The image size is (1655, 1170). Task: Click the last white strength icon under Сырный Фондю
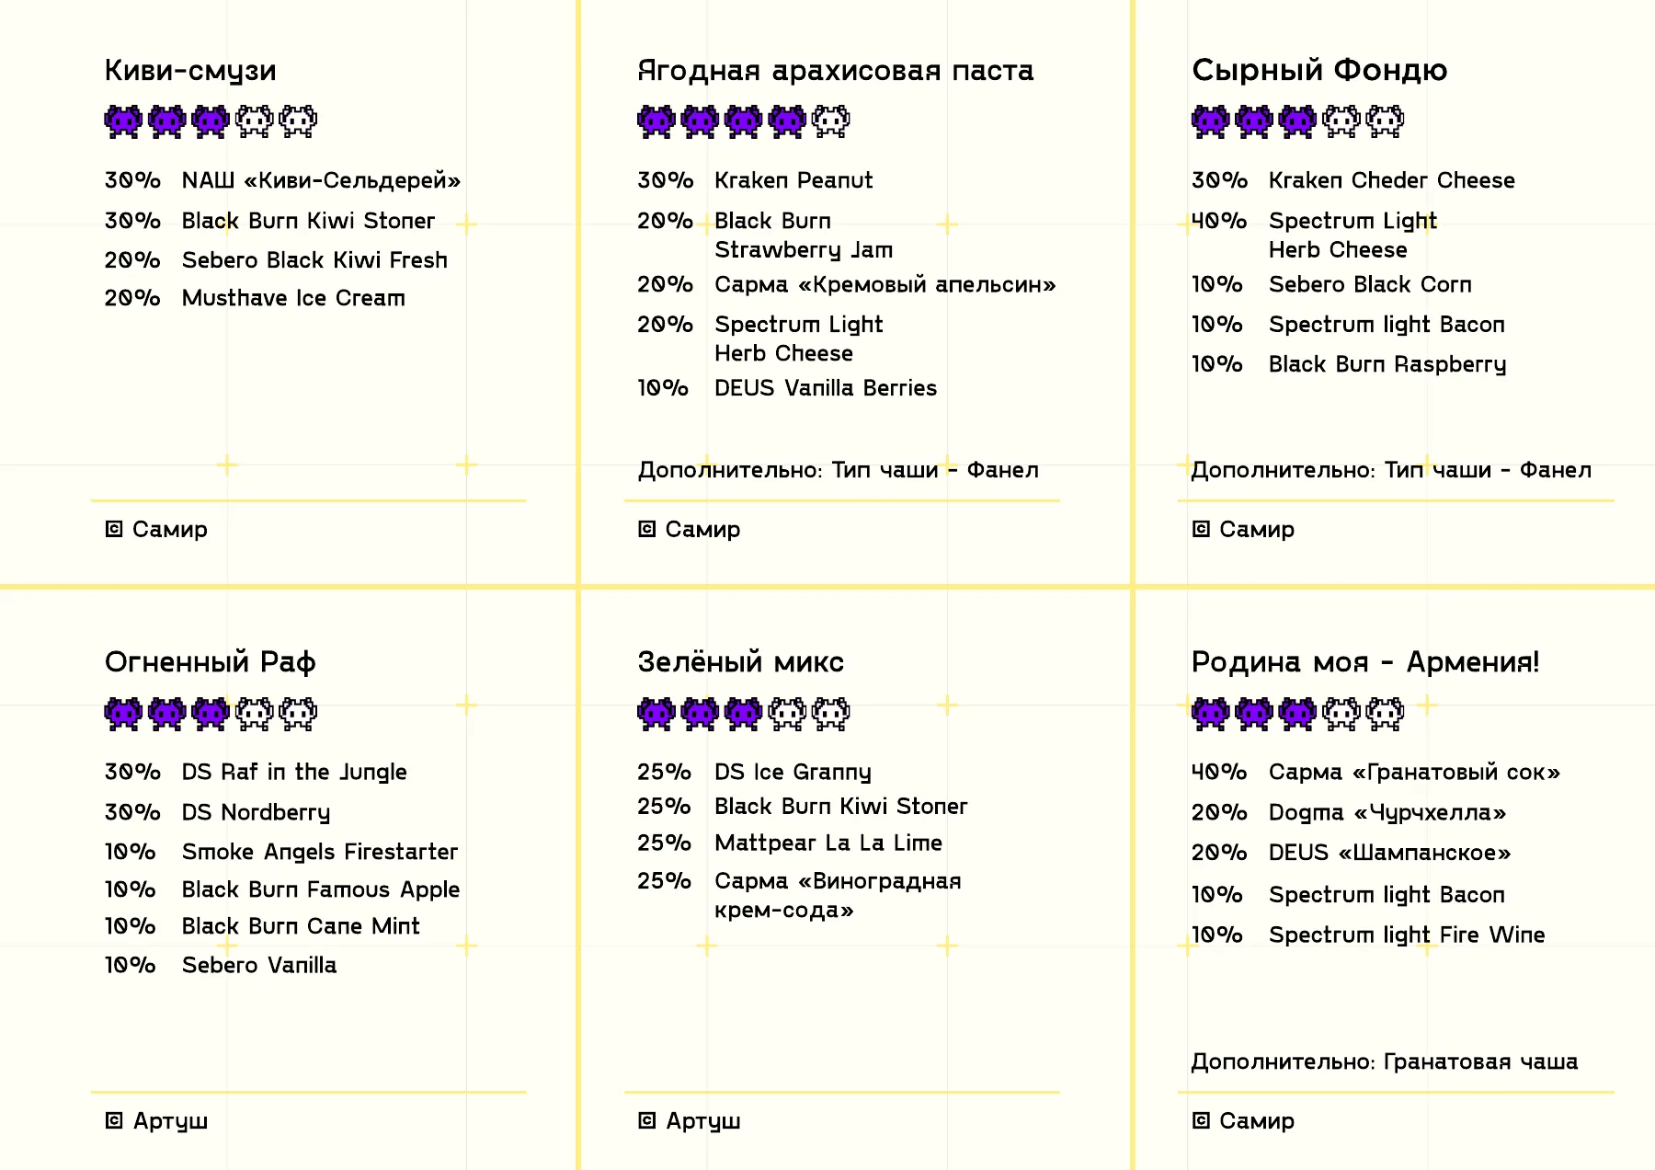1385,121
